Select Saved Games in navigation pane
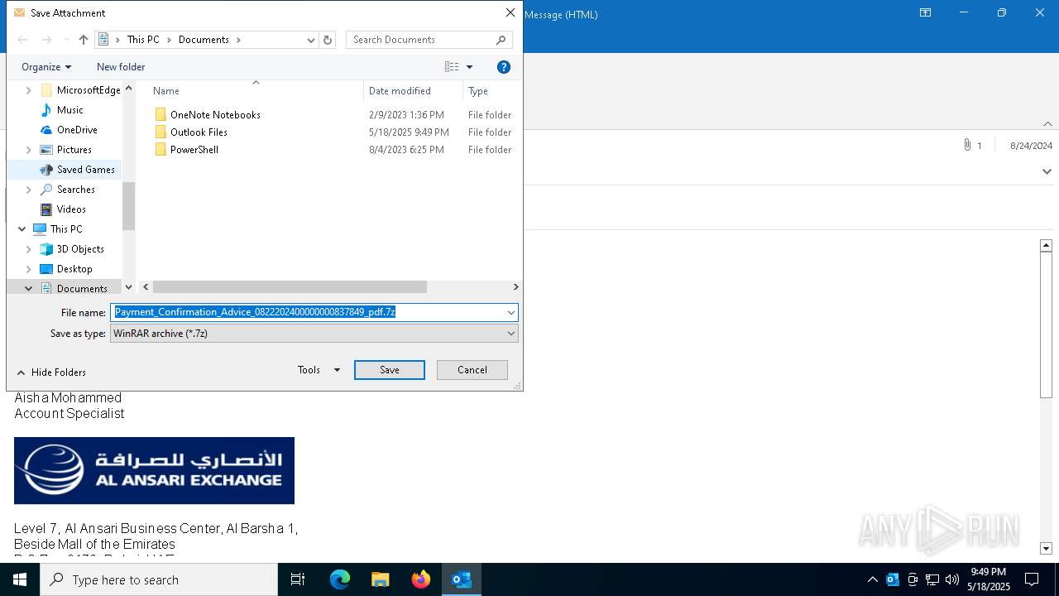 pyautogui.click(x=85, y=170)
